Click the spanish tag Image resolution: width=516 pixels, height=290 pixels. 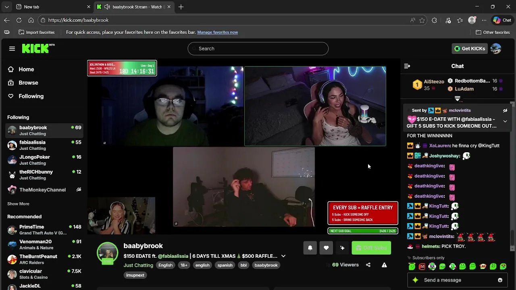(x=225, y=265)
